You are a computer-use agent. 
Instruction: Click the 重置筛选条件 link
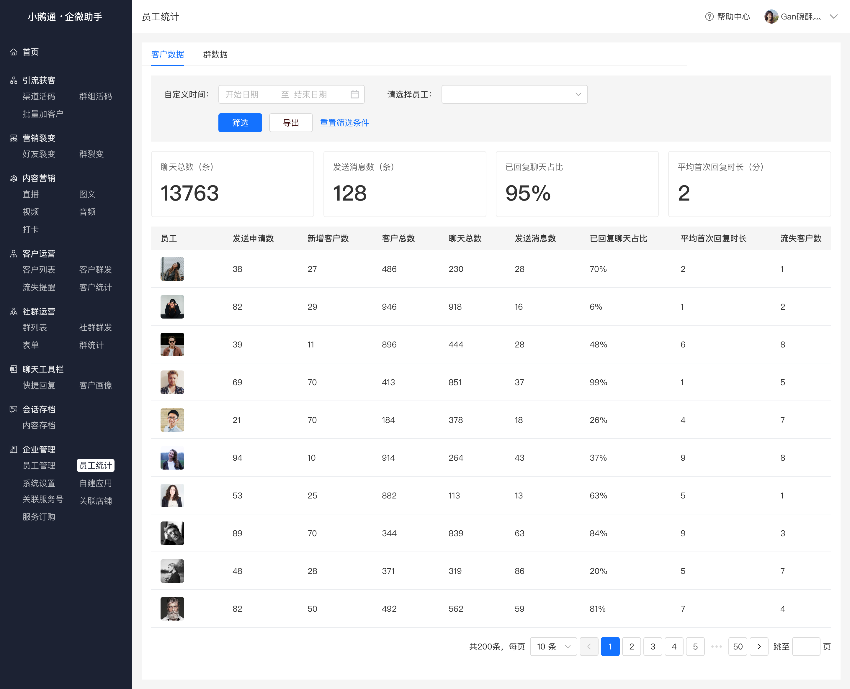pyautogui.click(x=345, y=123)
